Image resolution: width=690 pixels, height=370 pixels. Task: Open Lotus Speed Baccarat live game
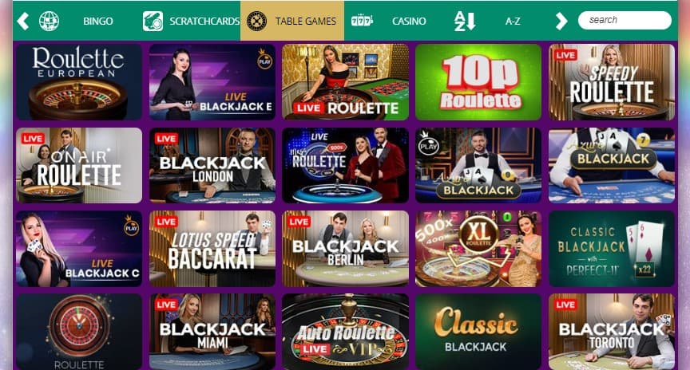[212, 249]
